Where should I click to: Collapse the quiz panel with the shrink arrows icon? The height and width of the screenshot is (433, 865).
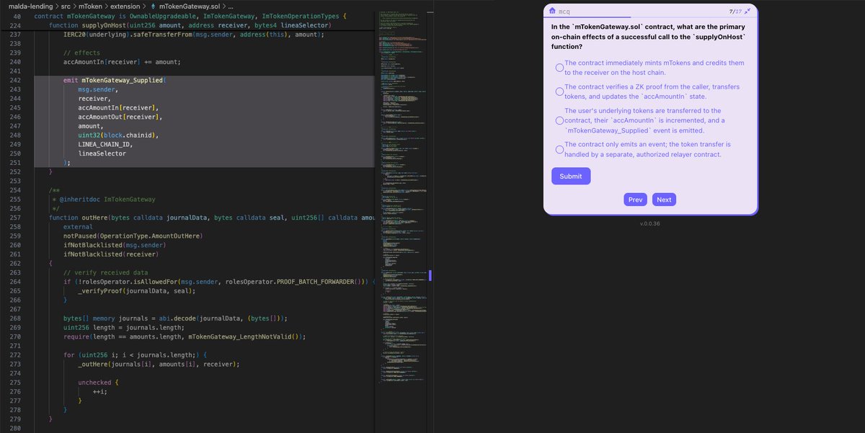click(748, 11)
